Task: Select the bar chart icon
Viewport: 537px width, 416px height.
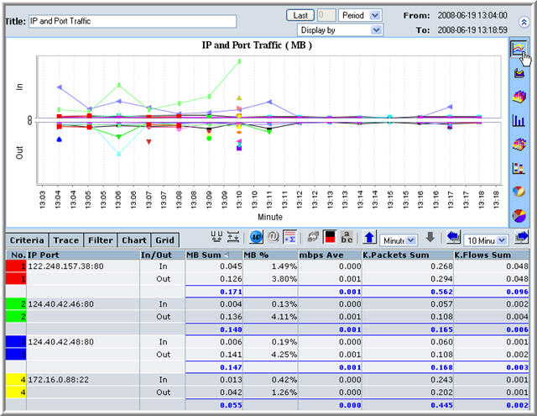Action: [x=519, y=120]
